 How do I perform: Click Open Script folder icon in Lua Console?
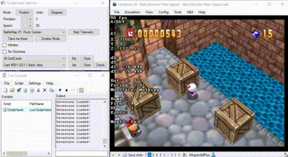click(12, 90)
